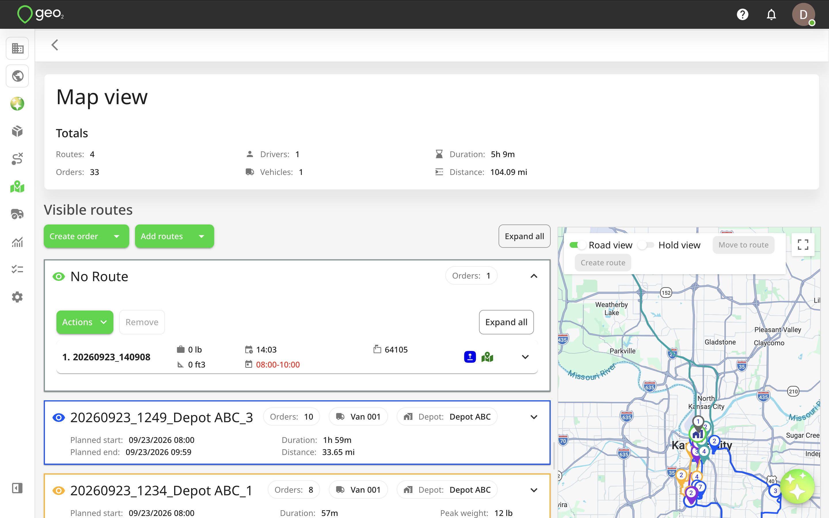
Task: Click the Remove button
Action: pos(142,322)
